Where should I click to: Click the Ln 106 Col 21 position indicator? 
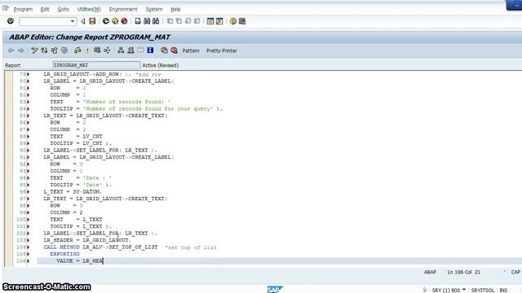click(464, 272)
